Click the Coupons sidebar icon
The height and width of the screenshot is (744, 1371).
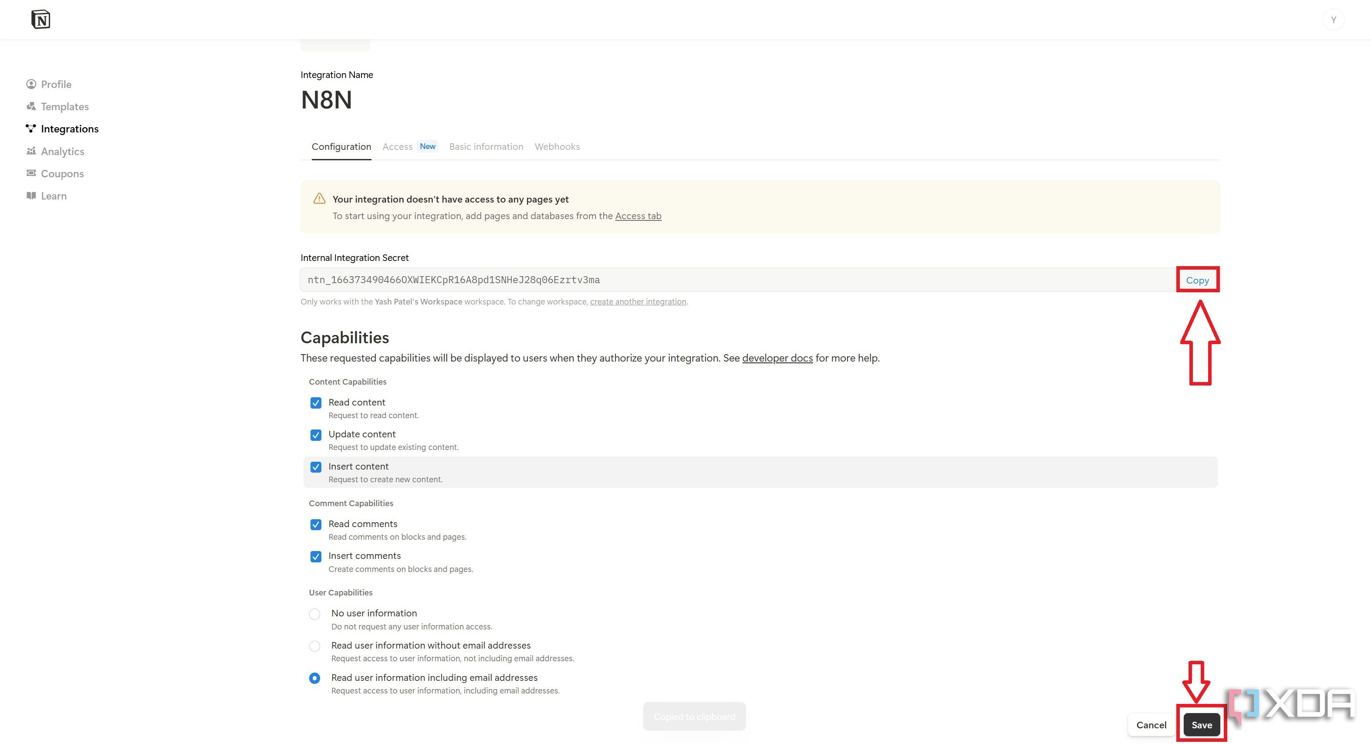coord(31,173)
